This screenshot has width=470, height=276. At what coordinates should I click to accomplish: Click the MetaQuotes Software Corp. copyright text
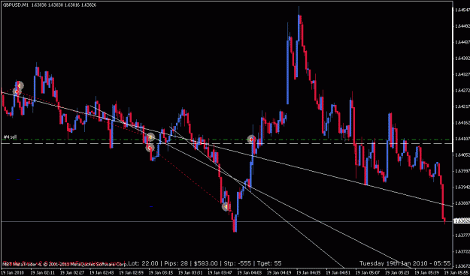coord(65,264)
